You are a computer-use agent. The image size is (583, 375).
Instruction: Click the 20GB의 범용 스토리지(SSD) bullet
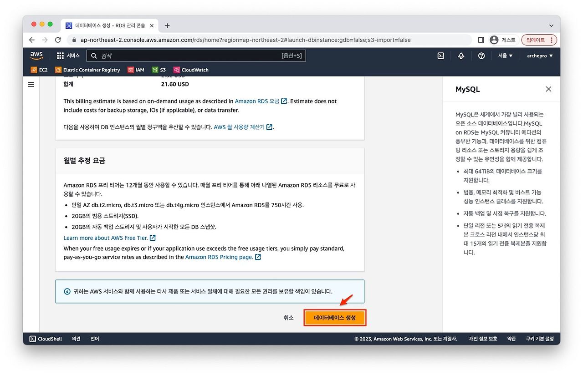coord(105,216)
